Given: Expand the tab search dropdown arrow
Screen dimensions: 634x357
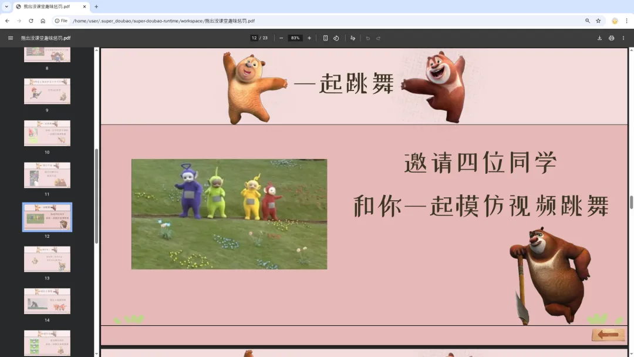Looking at the screenshot, I should [x=6, y=6].
